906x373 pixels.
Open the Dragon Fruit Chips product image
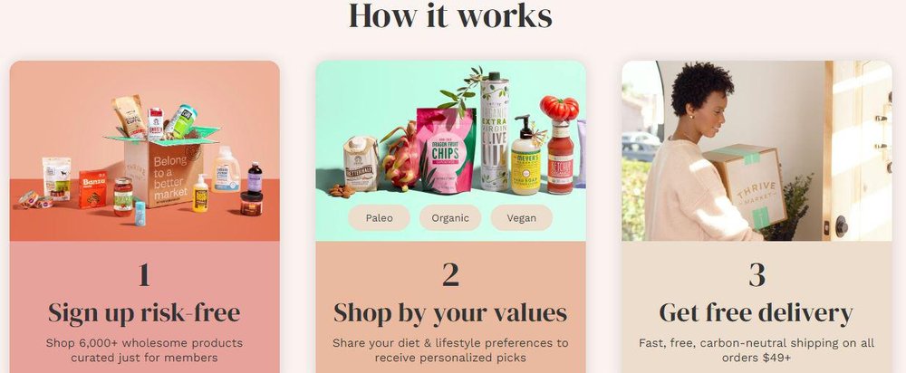point(446,149)
